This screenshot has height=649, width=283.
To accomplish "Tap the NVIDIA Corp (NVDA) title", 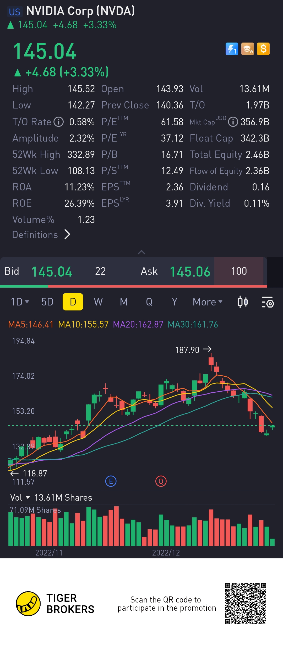I will click(x=80, y=11).
